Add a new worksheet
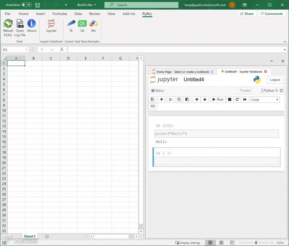Viewport: 289px width, 246px height. [x=47, y=237]
